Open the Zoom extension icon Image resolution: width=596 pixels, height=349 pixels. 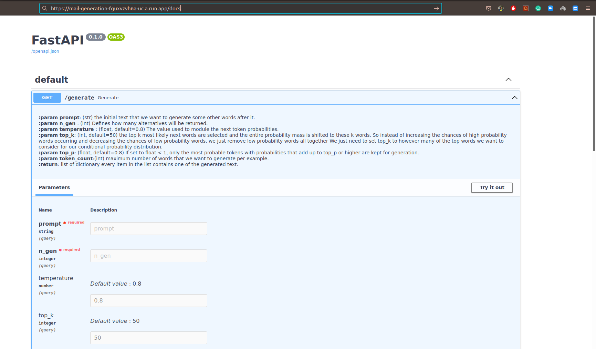click(x=551, y=8)
